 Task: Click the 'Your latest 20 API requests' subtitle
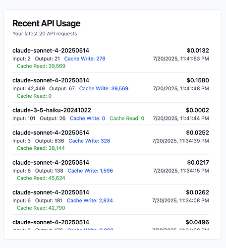point(45,34)
